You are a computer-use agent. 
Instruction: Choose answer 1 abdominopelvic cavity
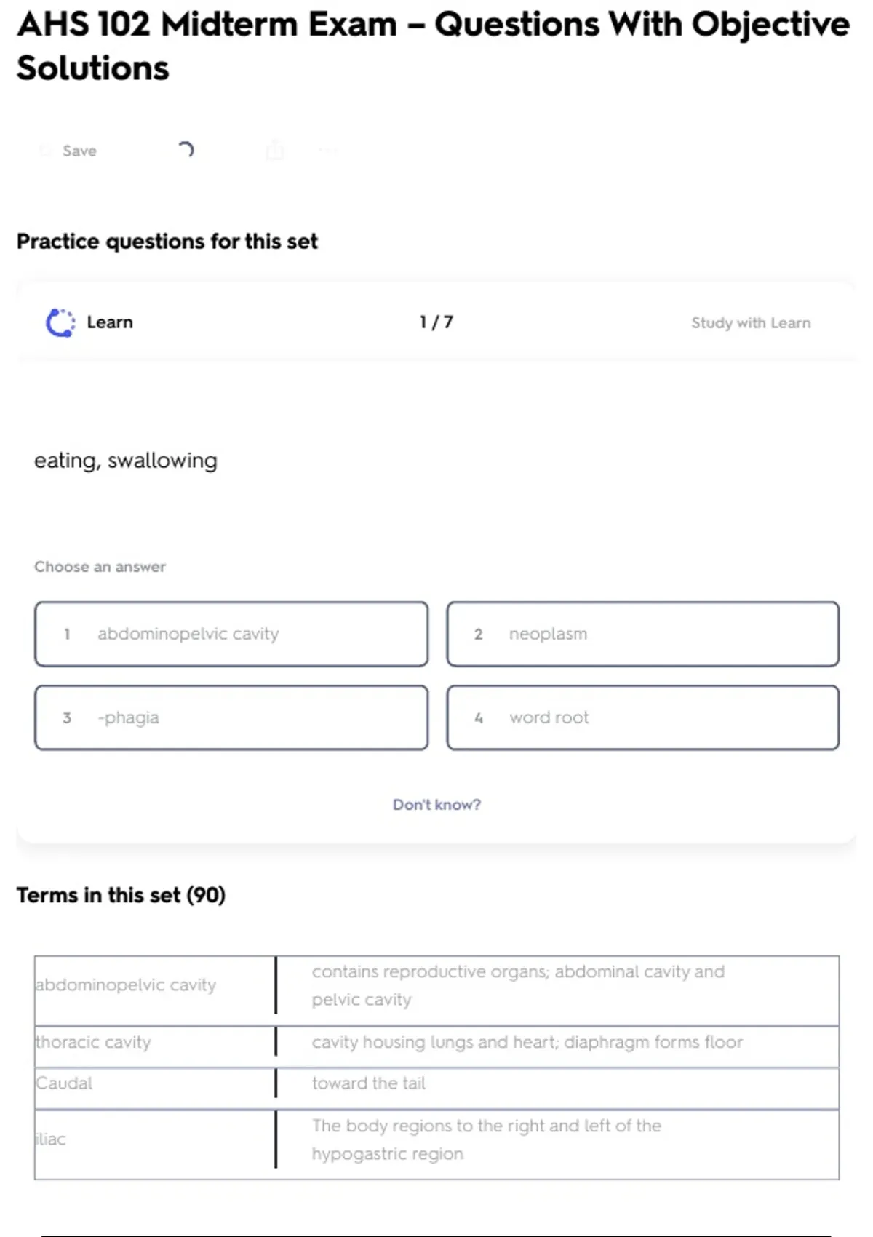(231, 634)
